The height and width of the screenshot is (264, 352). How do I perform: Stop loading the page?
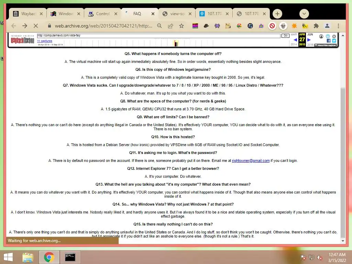pos(36,26)
